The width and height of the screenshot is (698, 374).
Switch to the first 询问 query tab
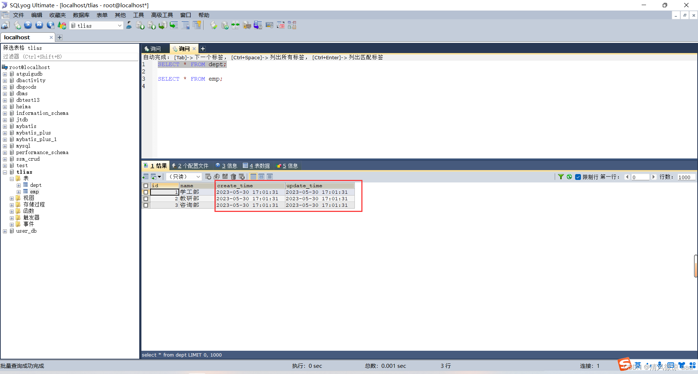pyautogui.click(x=155, y=49)
